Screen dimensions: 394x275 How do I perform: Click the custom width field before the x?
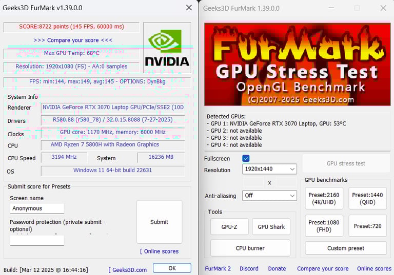(253, 182)
